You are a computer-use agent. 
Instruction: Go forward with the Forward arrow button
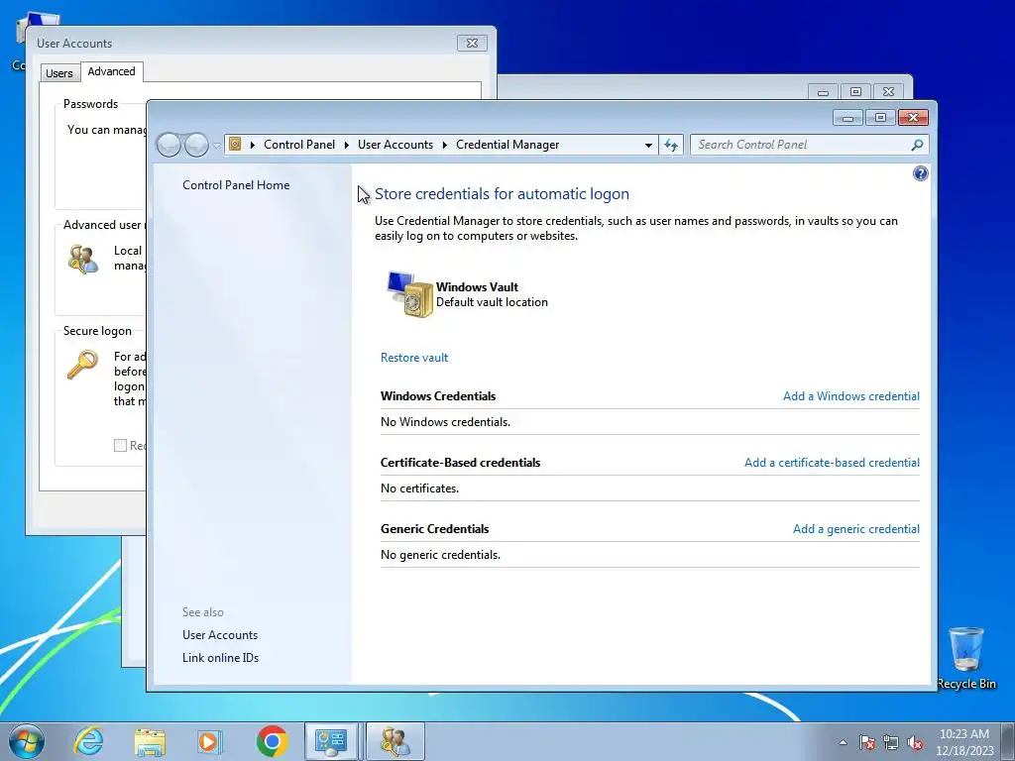(197, 145)
